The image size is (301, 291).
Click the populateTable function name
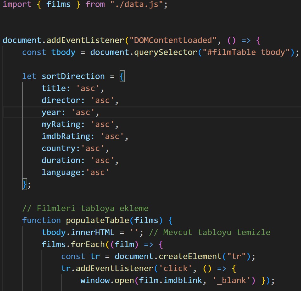coord(97,220)
